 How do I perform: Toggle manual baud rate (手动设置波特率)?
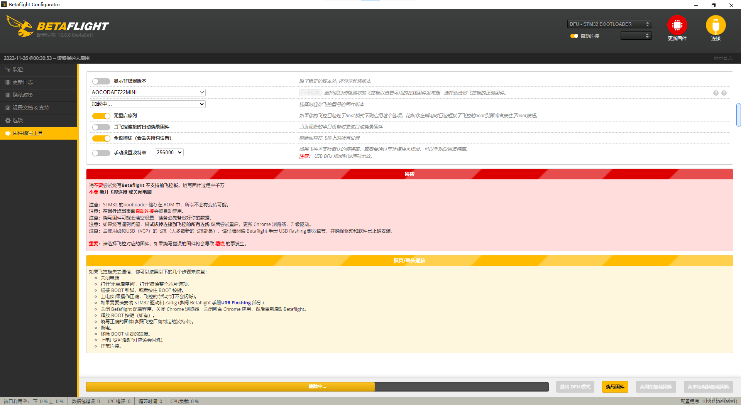pyautogui.click(x=101, y=153)
